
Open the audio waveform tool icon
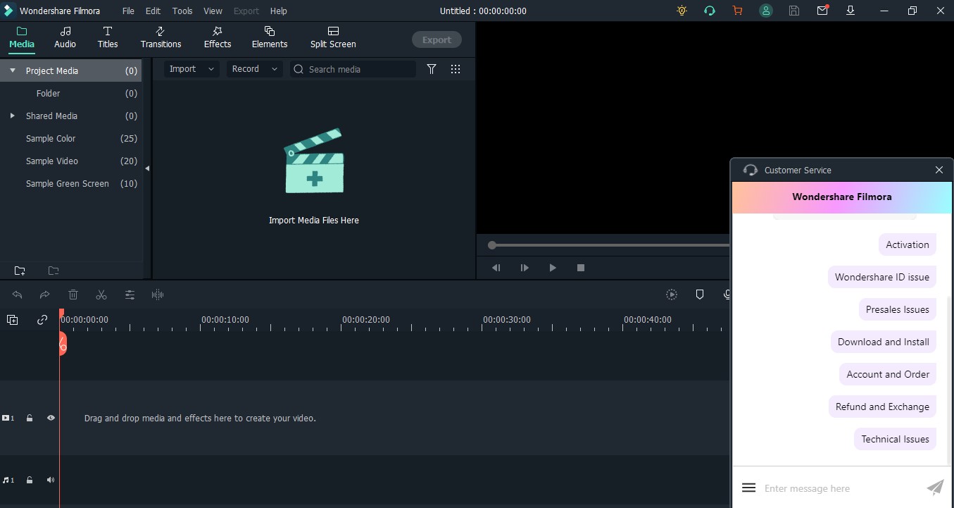(158, 295)
